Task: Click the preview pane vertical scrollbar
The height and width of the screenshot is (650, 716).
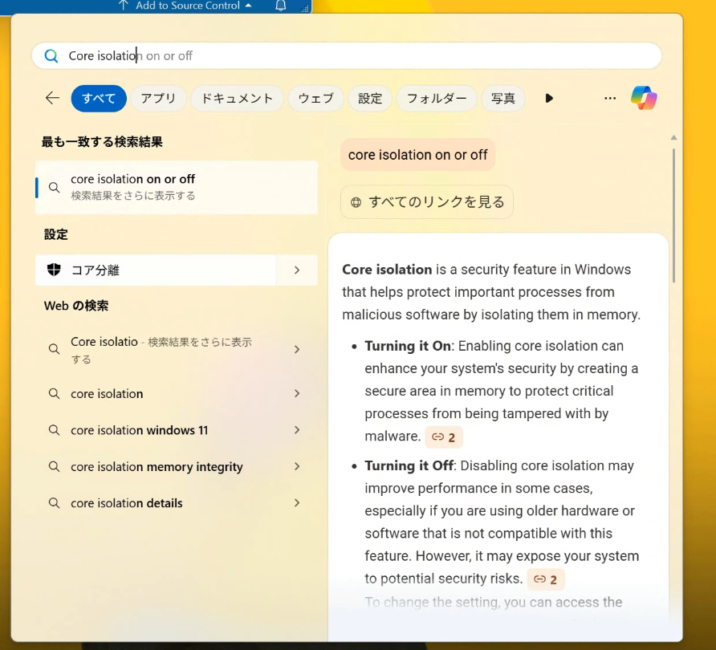Action: point(673,217)
